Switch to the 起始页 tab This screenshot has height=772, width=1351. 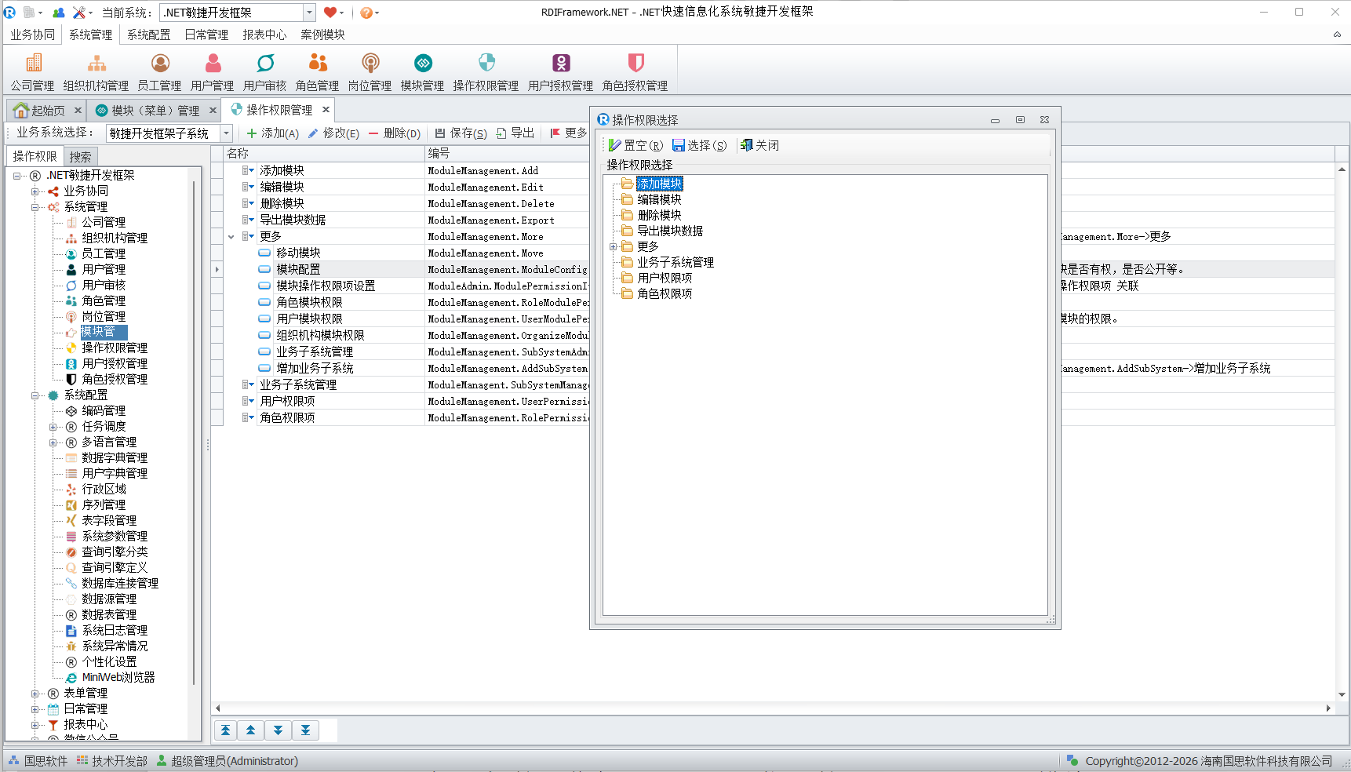[47, 111]
